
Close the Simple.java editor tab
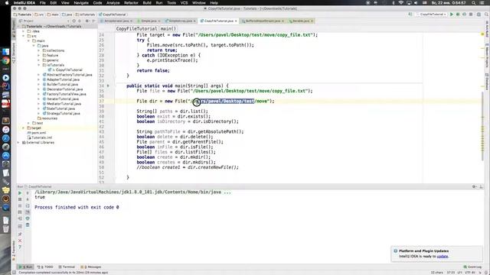click(159, 21)
